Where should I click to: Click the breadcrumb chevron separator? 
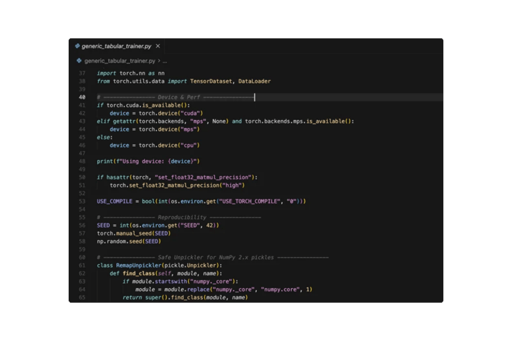159,61
